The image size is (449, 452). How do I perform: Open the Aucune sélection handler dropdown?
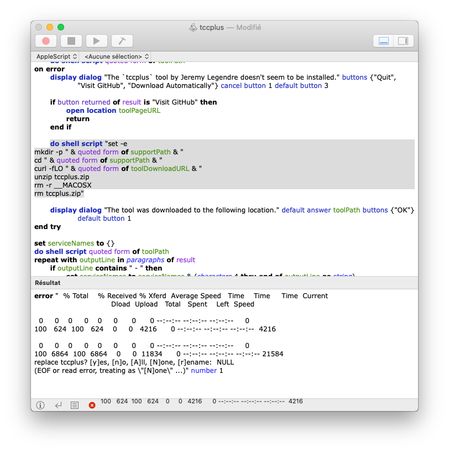click(117, 56)
